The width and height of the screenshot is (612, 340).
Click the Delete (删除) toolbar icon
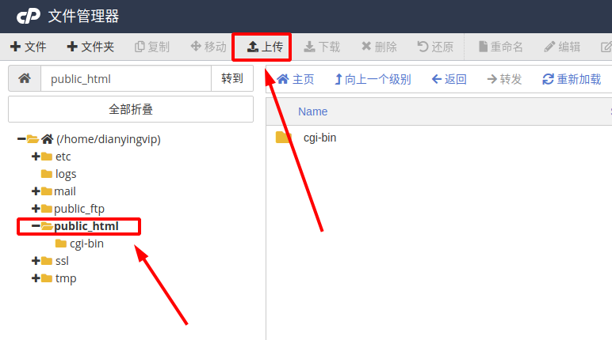point(366,47)
